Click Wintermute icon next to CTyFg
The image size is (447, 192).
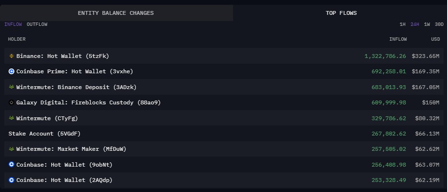click(x=11, y=118)
